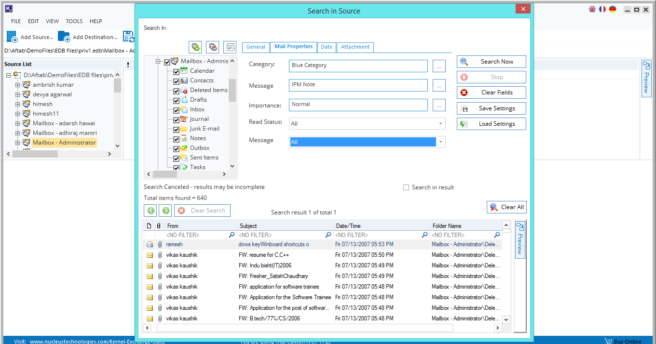Select FW: resume for C,C++ result row
The height and width of the screenshot is (344, 656).
pyautogui.click(x=322, y=255)
